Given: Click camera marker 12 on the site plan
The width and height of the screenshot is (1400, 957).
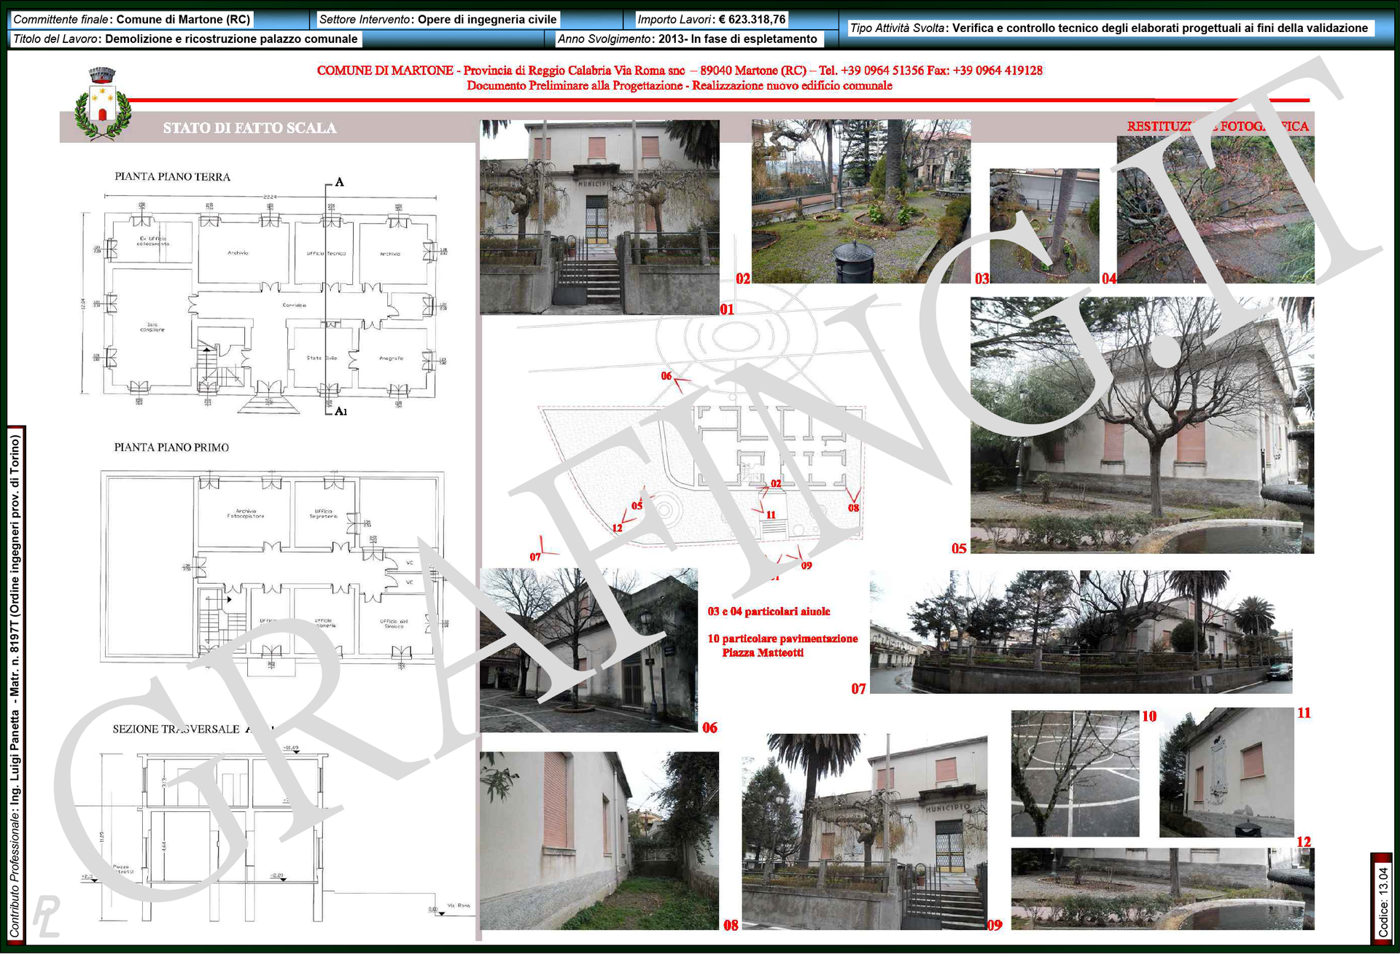Looking at the screenshot, I should tap(618, 528).
